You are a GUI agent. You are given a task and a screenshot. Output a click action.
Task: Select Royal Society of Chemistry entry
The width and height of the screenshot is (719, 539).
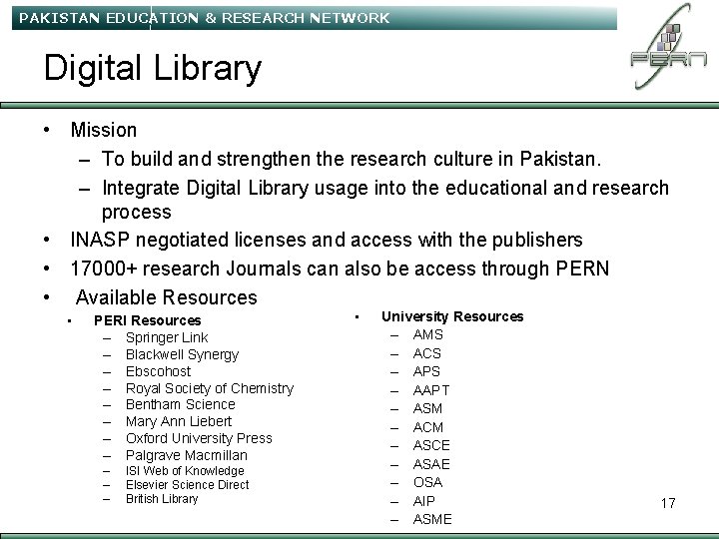tap(210, 388)
